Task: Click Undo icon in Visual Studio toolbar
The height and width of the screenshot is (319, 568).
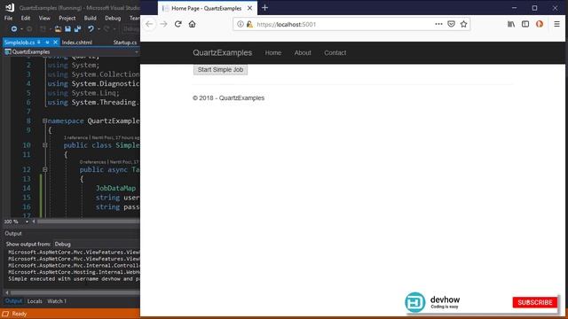Action: [91, 29]
